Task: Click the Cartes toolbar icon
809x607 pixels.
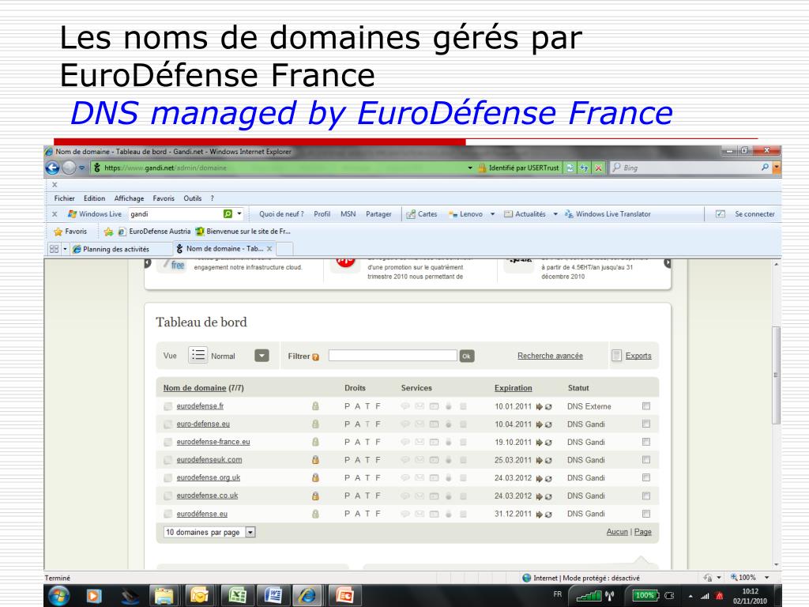Action: pos(411,214)
